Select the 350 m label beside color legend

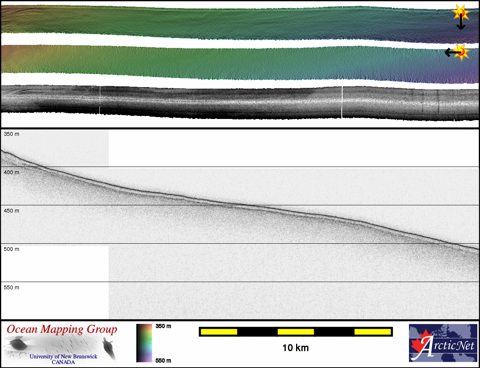click(x=163, y=326)
